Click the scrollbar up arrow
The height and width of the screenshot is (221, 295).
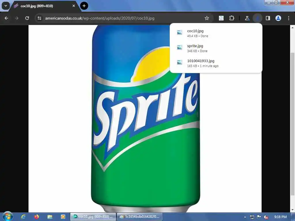pos(292,28)
